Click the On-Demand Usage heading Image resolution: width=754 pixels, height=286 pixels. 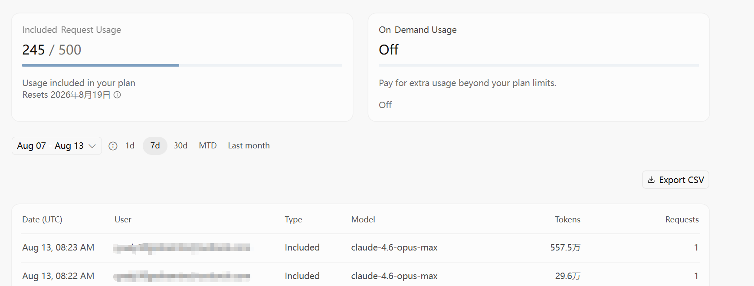pos(417,30)
